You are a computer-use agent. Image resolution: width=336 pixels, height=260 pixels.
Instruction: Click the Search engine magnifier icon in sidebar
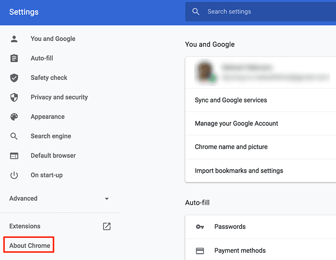(14, 136)
